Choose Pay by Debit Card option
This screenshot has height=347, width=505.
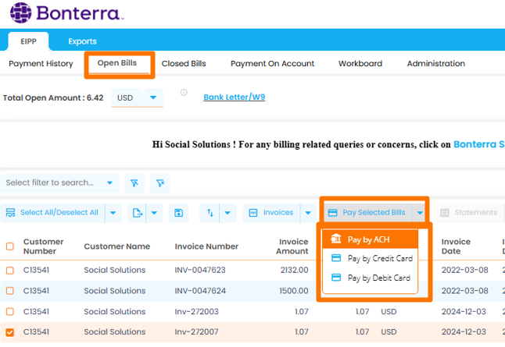[x=370, y=278]
